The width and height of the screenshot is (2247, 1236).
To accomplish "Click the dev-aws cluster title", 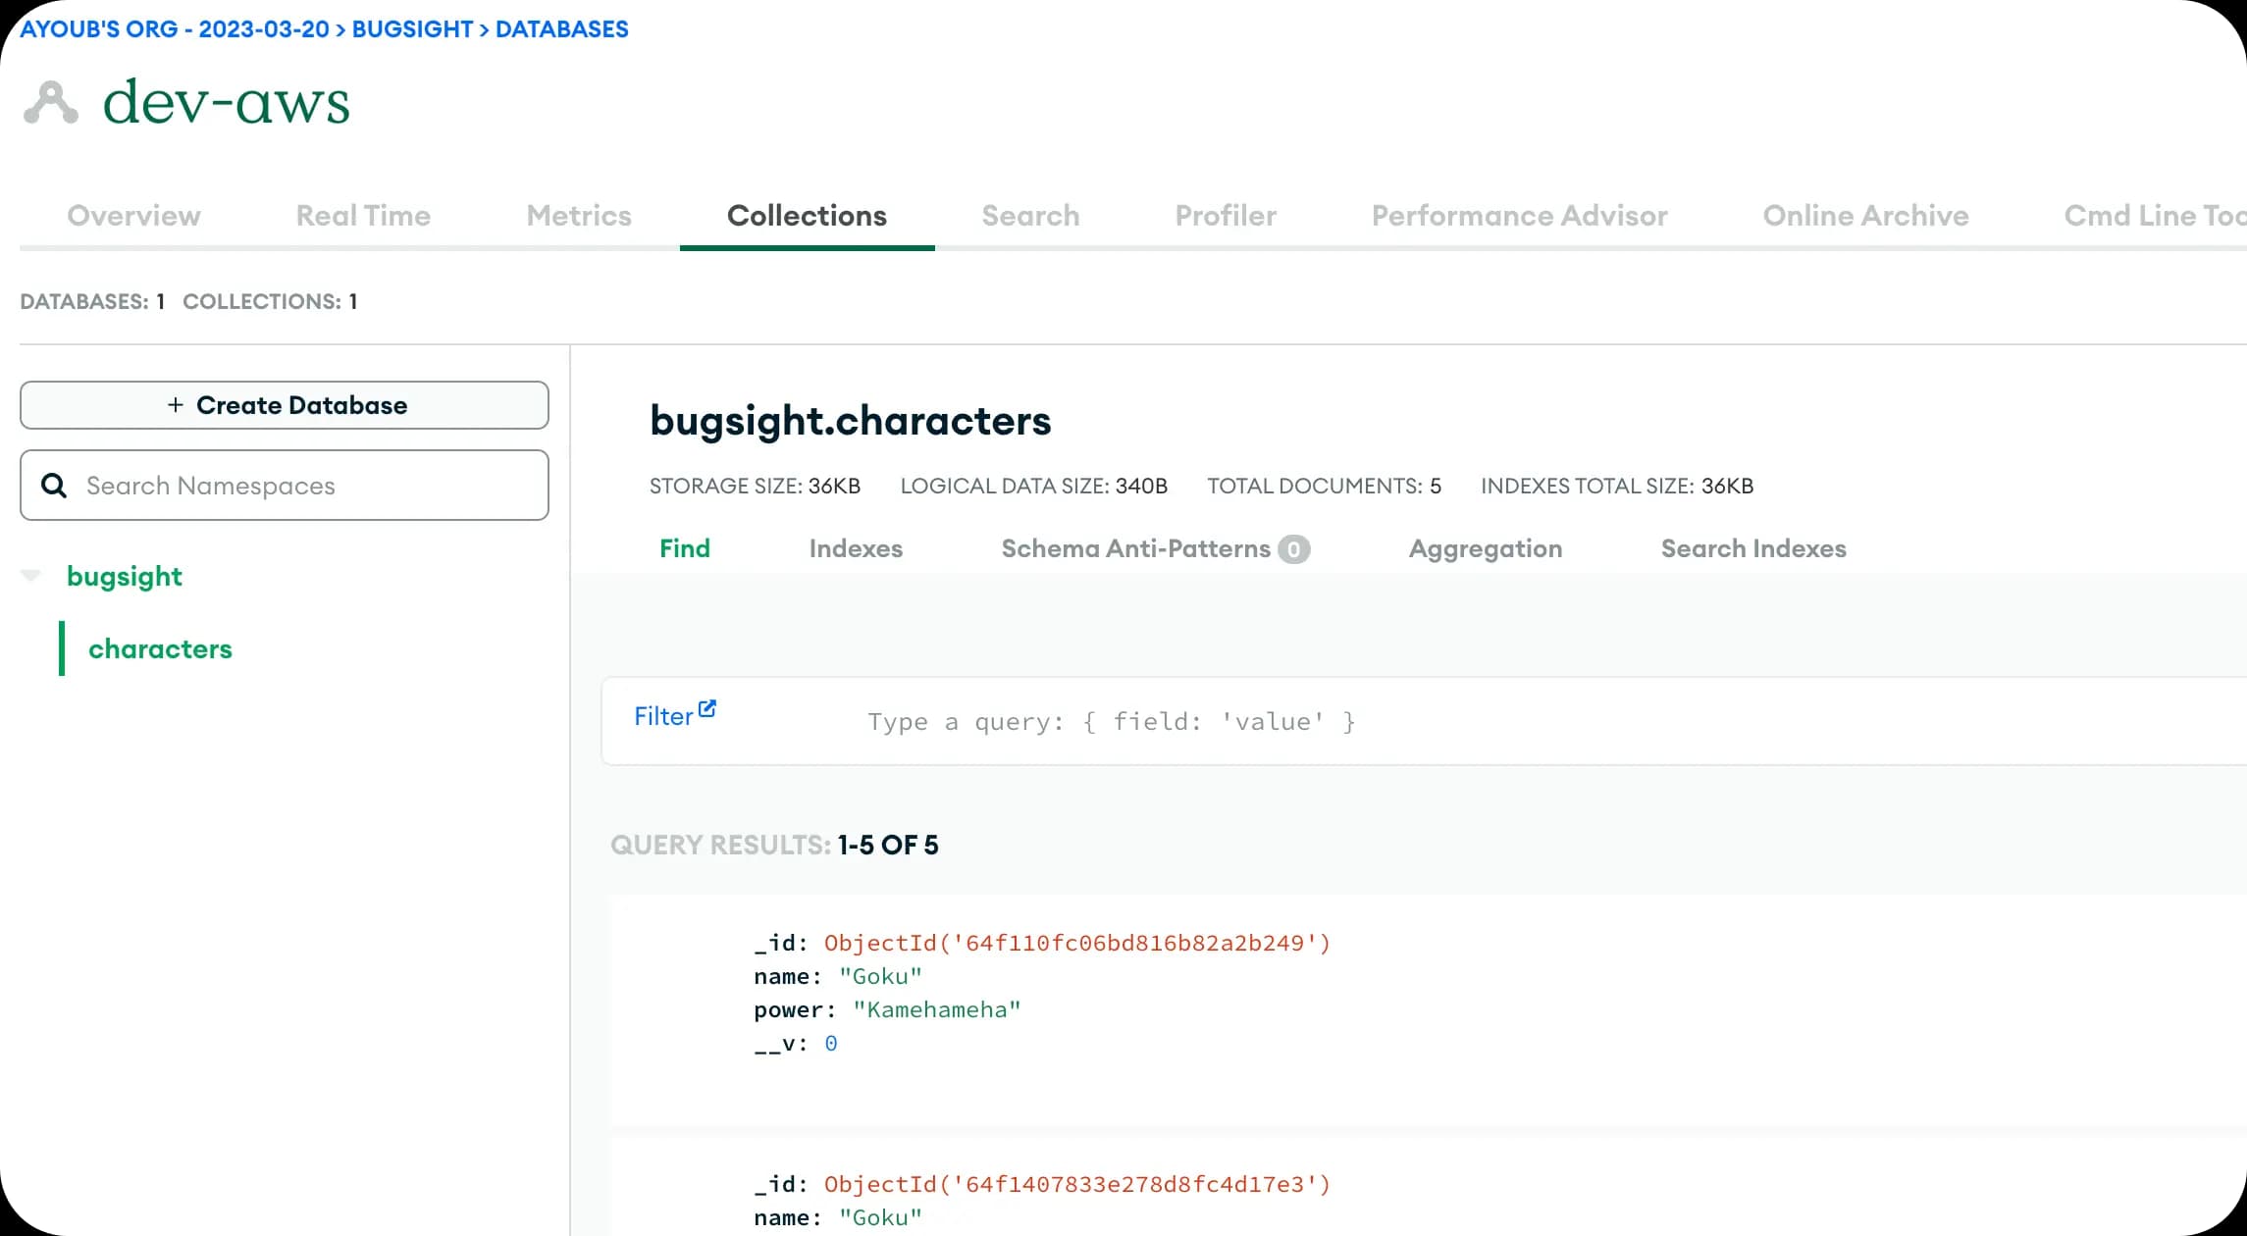I will pos(226,103).
